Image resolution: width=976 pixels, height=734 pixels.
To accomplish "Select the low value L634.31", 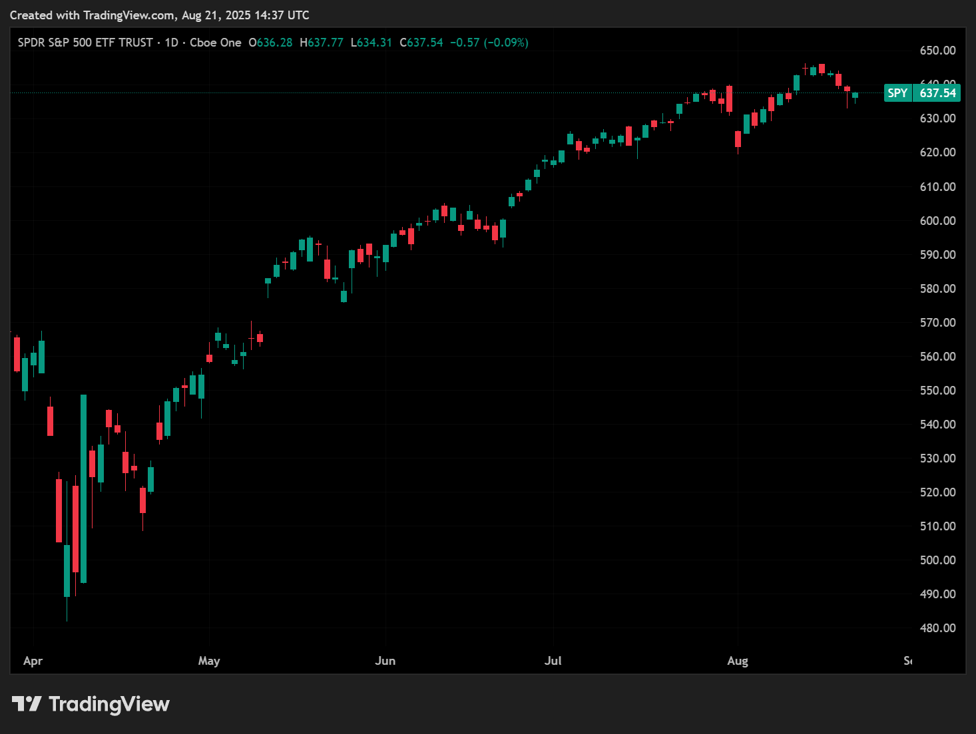I will click(x=371, y=43).
